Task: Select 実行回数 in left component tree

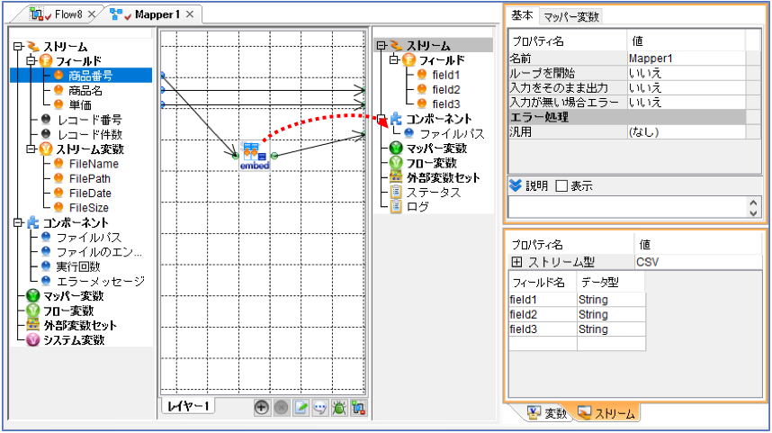Action: pos(78,266)
